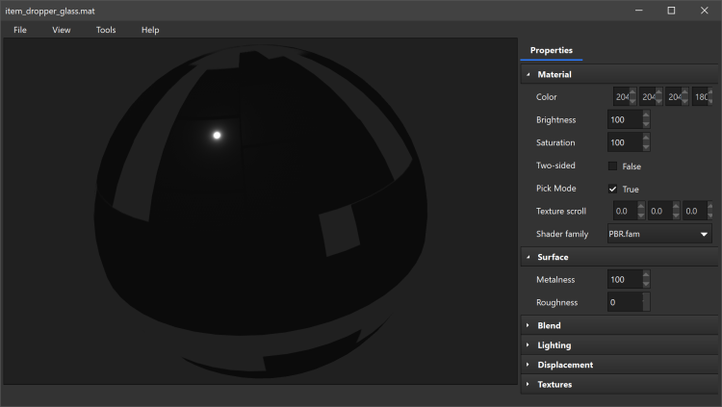Screen dimensions: 722x407
Task: Click the first Color channel field
Action: coord(622,97)
